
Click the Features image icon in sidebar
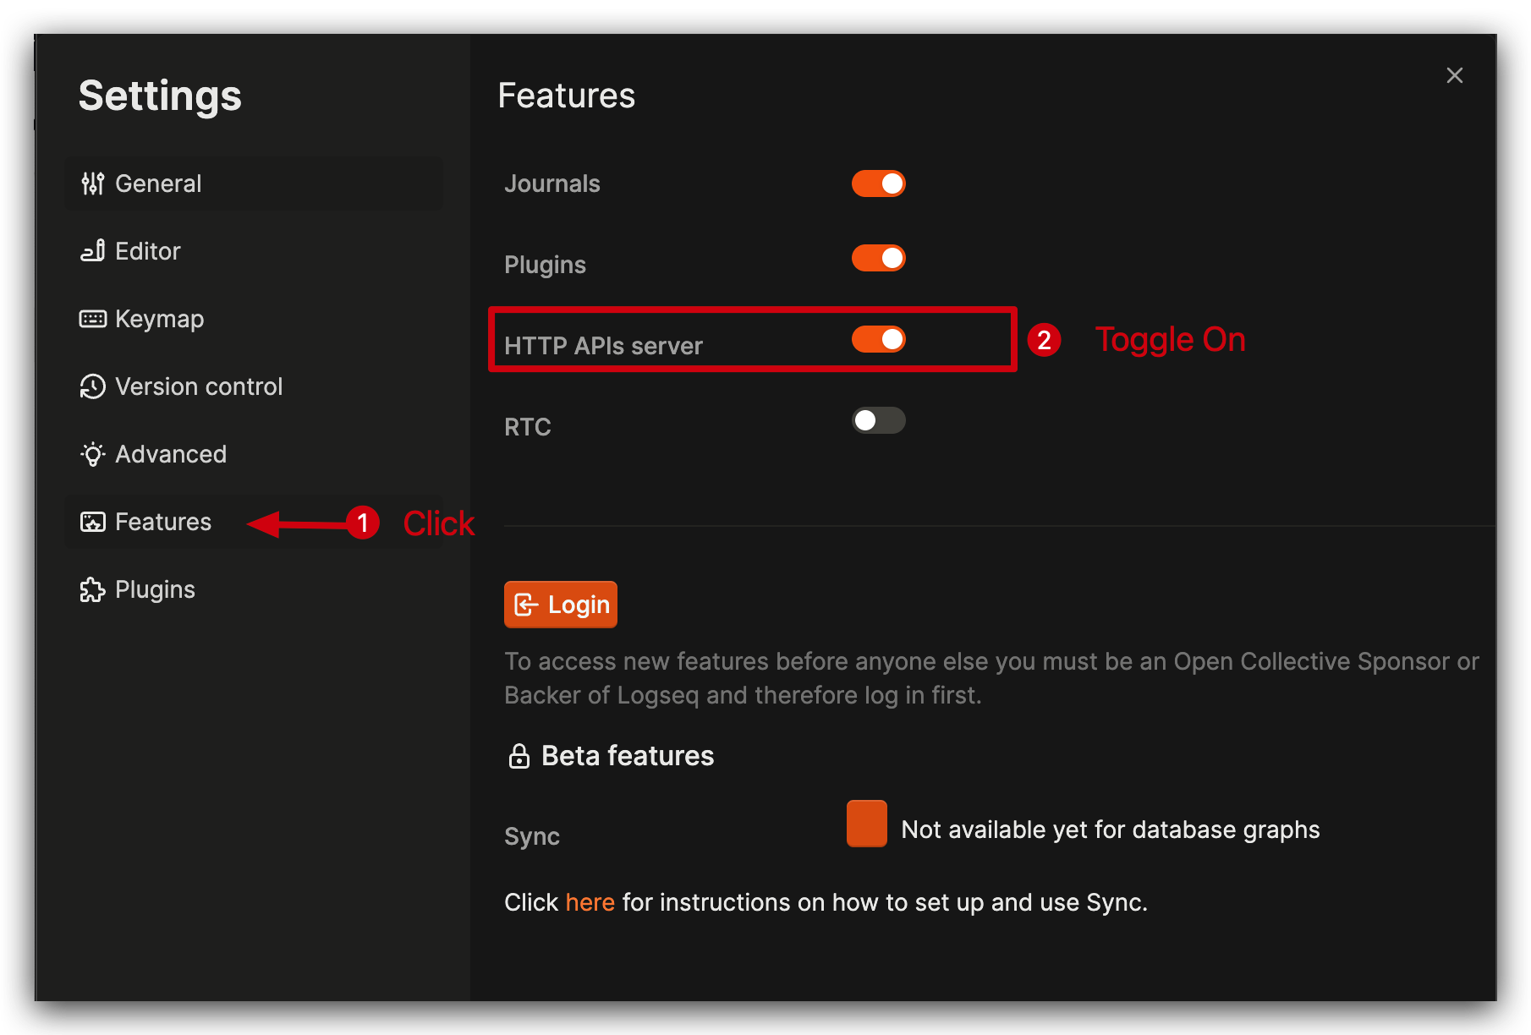point(93,522)
